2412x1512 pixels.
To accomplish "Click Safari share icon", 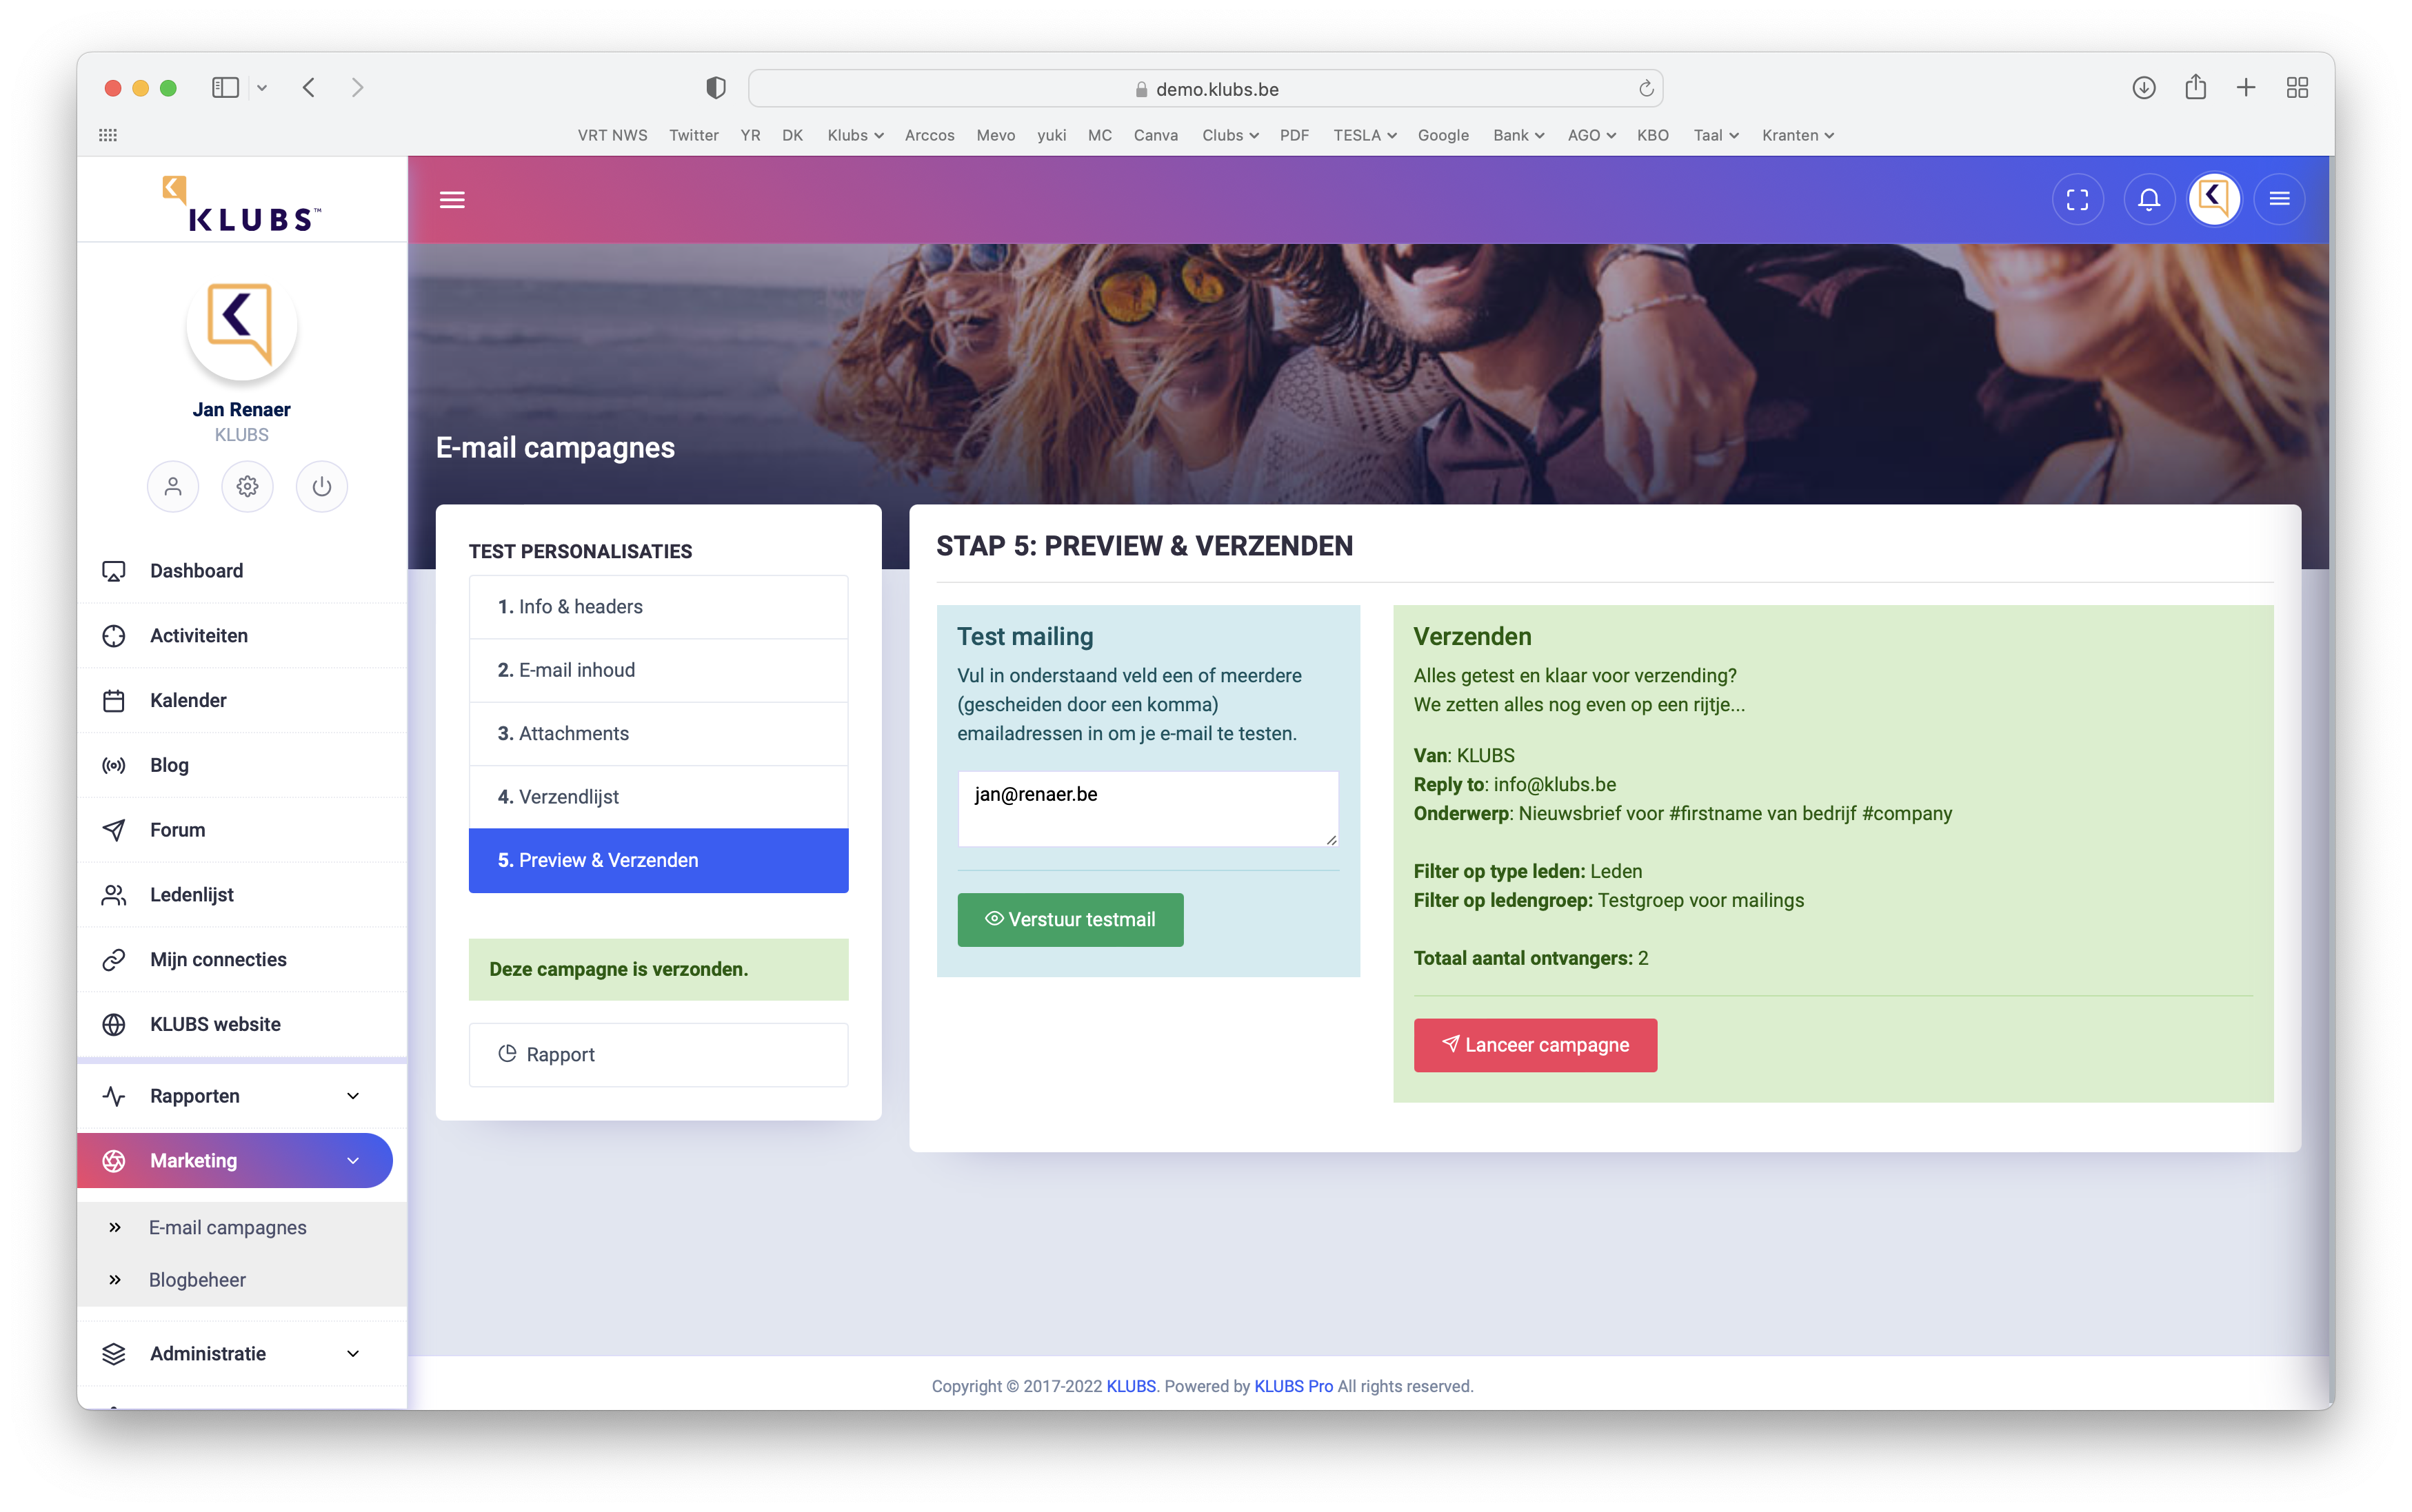I will pyautogui.click(x=2195, y=87).
